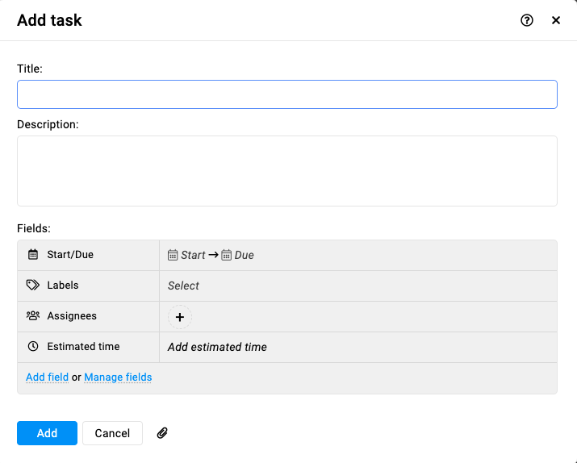Click into the Description text area

tap(287, 171)
